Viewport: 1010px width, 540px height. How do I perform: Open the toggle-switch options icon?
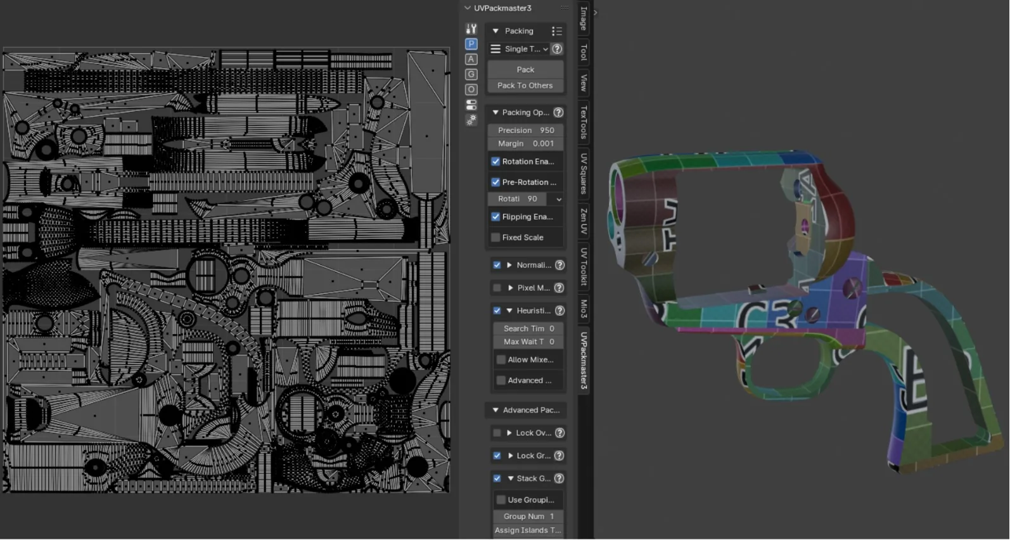471,105
